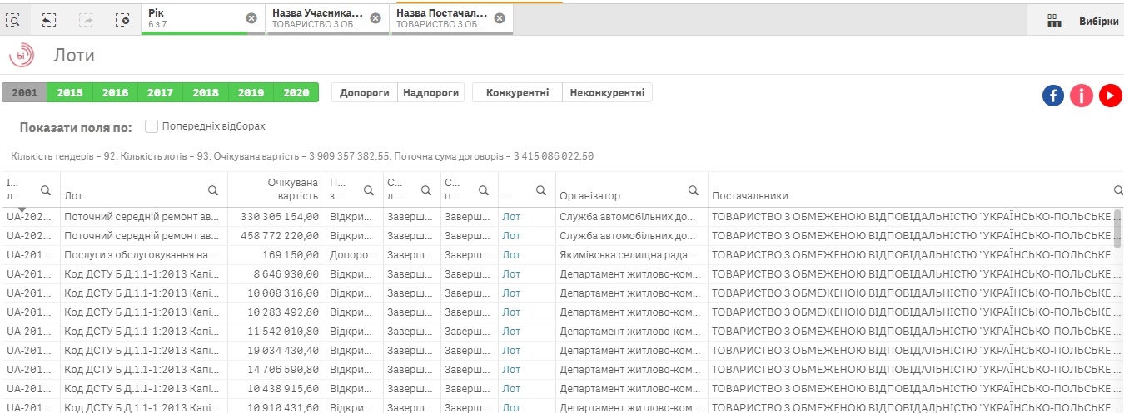The height and width of the screenshot is (413, 1124).
Task: Click the step back selection icon
Action: pos(50,18)
